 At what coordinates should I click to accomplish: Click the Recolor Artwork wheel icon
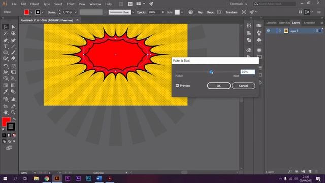(191, 12)
